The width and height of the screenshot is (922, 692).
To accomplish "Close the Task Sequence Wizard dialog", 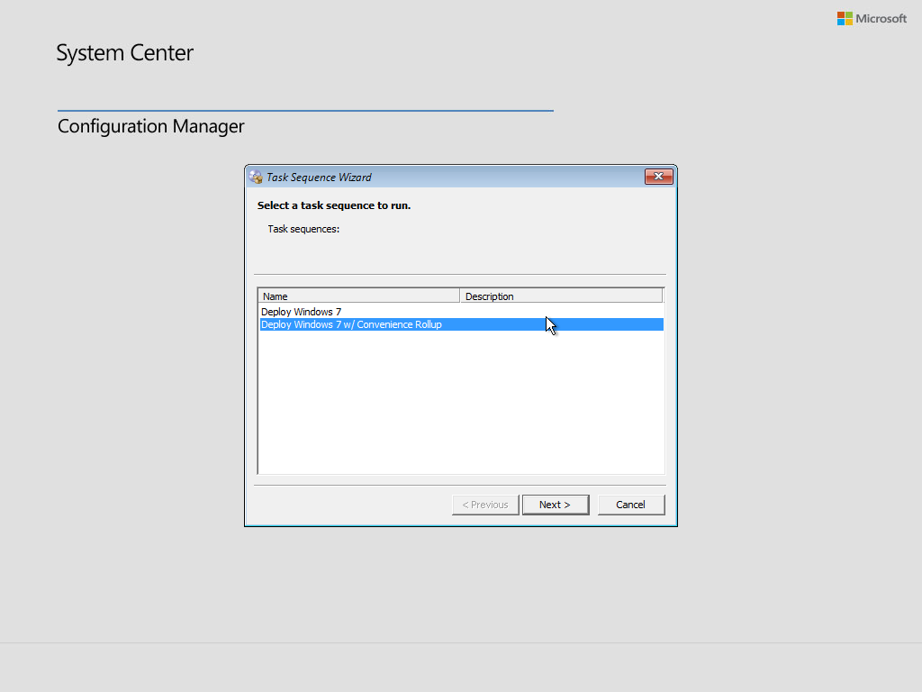I will pyautogui.click(x=658, y=177).
